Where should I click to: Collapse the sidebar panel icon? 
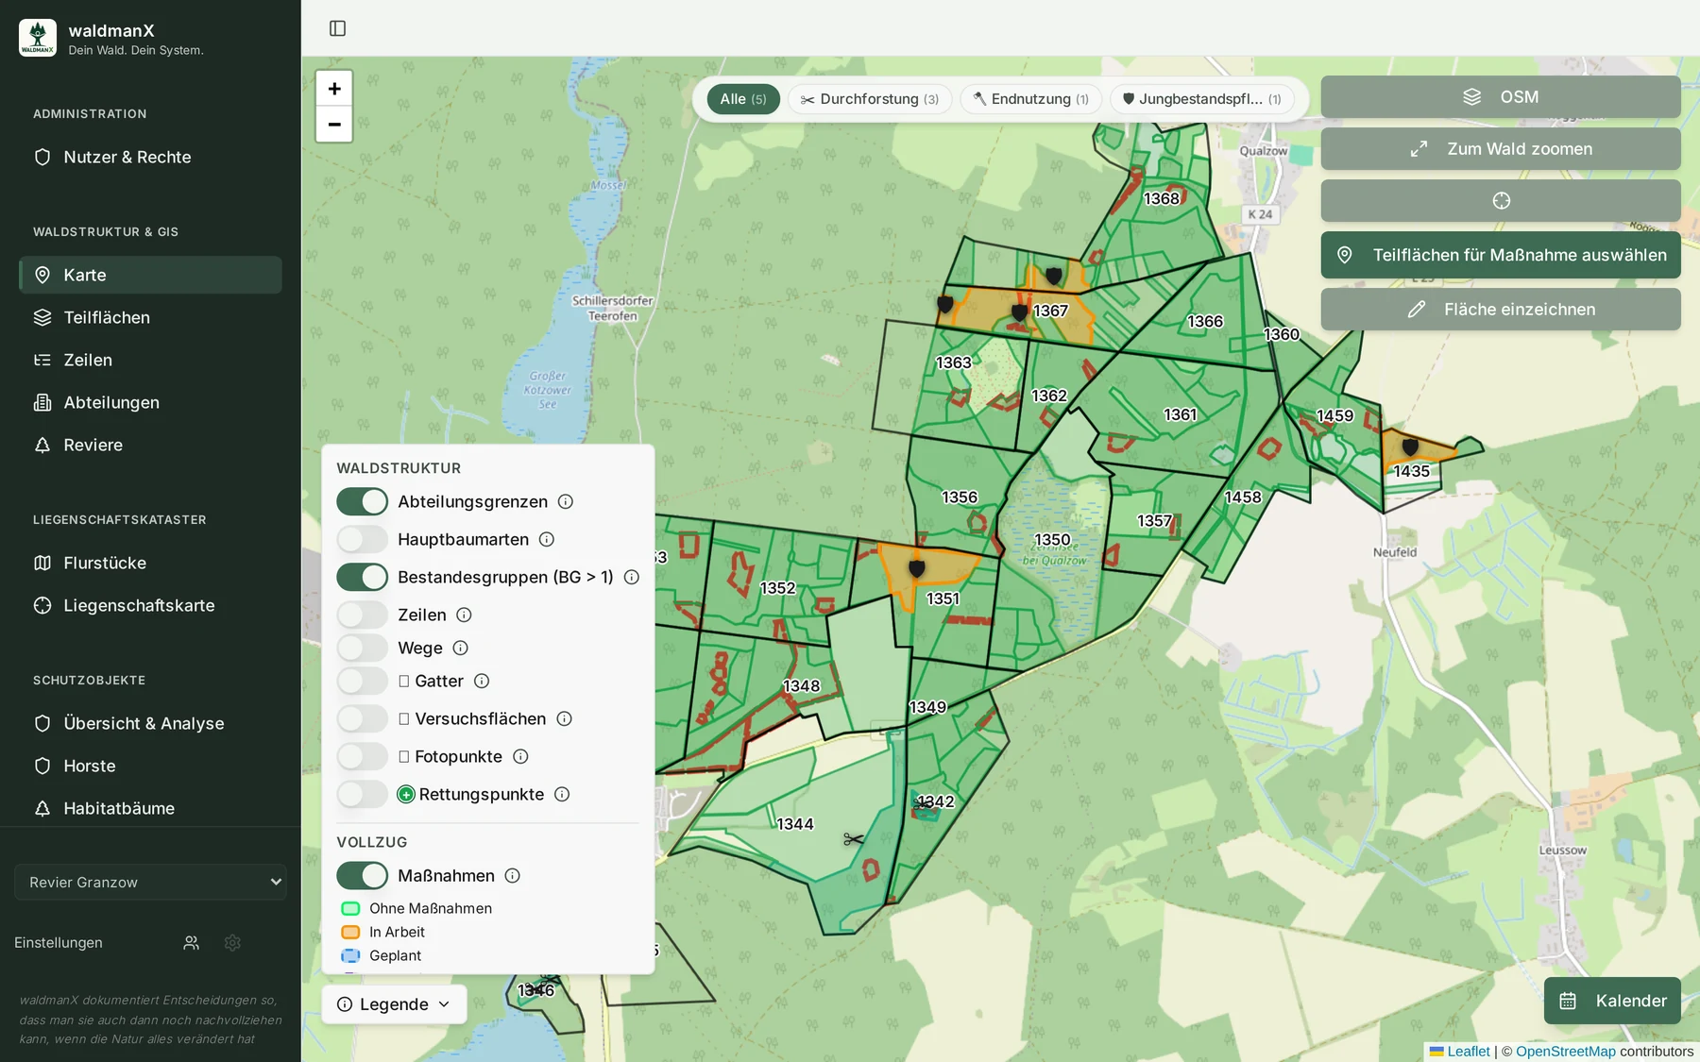pyautogui.click(x=337, y=28)
